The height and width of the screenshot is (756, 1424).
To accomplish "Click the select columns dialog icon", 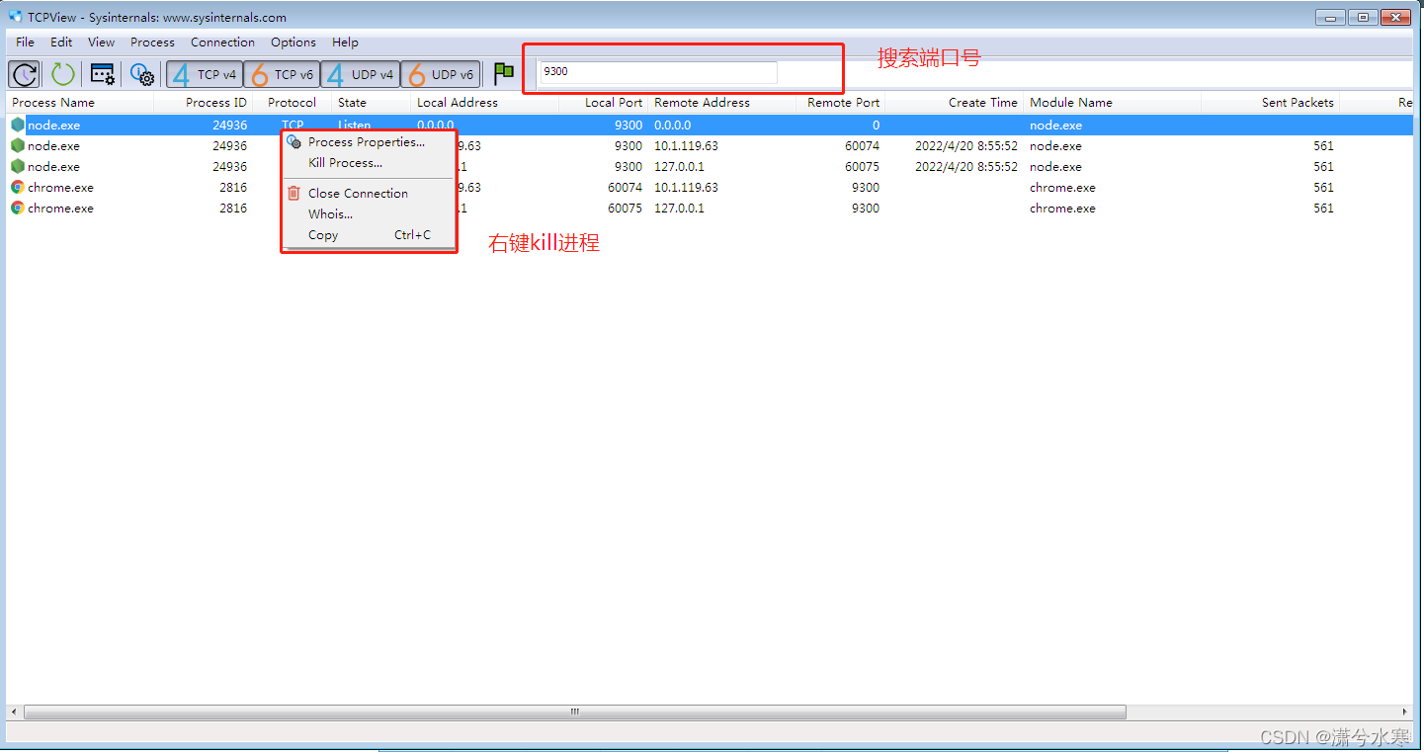I will [102, 73].
